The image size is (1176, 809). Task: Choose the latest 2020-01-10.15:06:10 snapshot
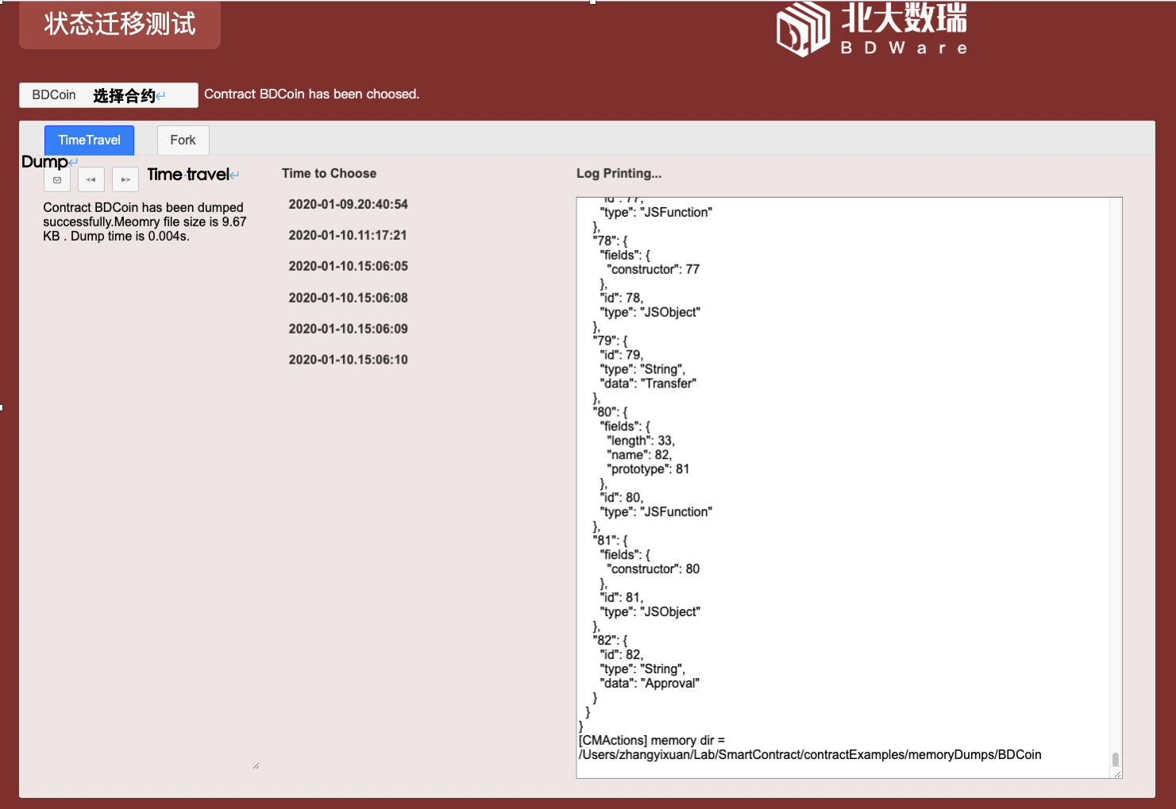click(x=348, y=360)
